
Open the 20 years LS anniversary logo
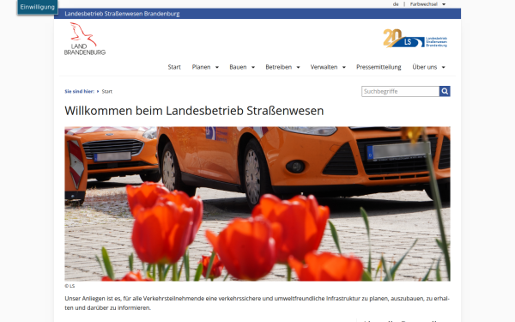point(415,38)
